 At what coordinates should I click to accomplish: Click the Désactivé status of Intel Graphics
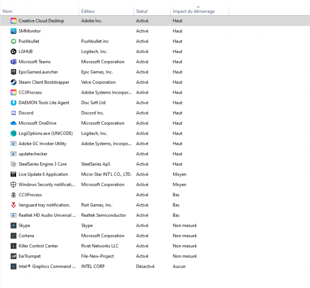pyautogui.click(x=145, y=266)
